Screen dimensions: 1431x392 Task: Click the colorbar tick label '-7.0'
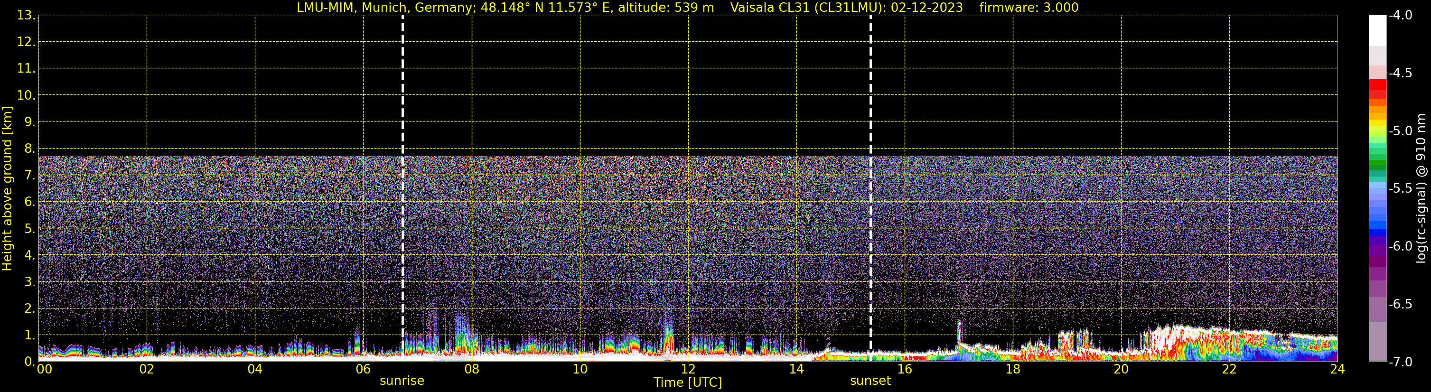point(1400,362)
